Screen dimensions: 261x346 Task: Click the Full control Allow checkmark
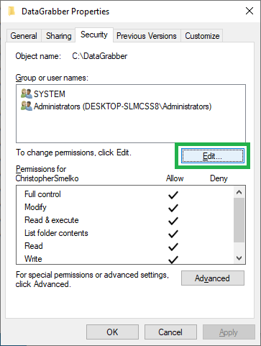click(173, 195)
